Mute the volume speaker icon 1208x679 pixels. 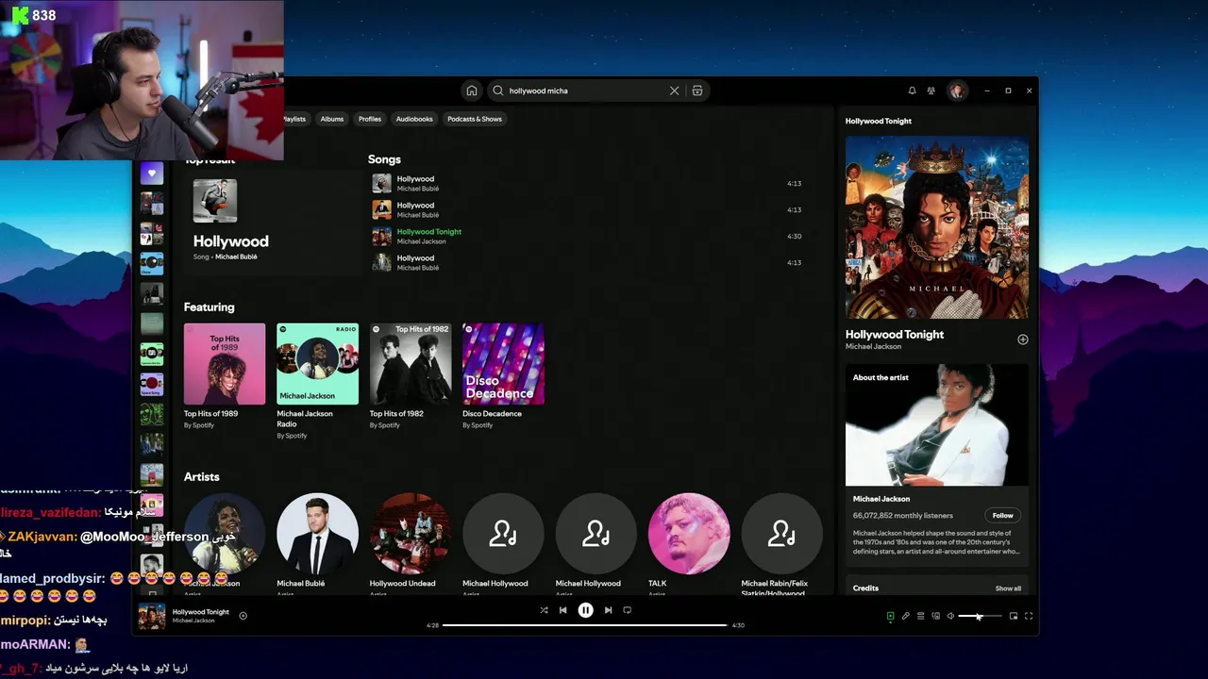(950, 616)
